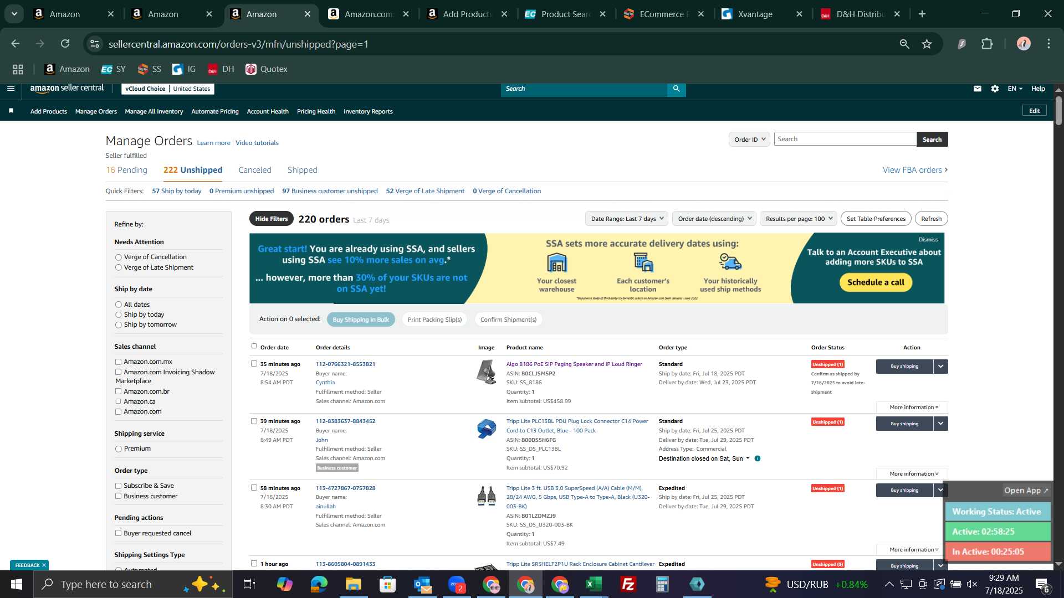Viewport: 1064px width, 598px height.
Task: Open Automate Pricing menu item
Action: tap(215, 112)
